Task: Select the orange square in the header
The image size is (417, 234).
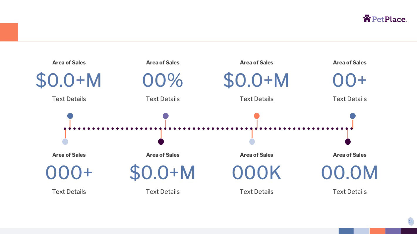Action: (x=9, y=32)
